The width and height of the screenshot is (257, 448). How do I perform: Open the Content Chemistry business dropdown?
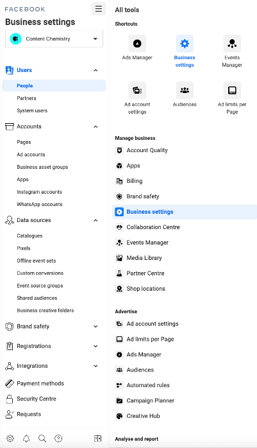point(54,39)
